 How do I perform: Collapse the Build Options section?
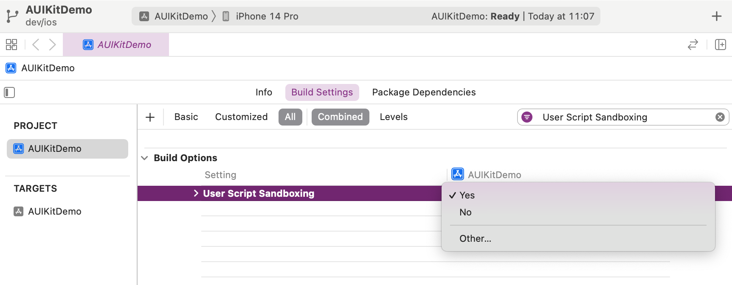pos(144,158)
